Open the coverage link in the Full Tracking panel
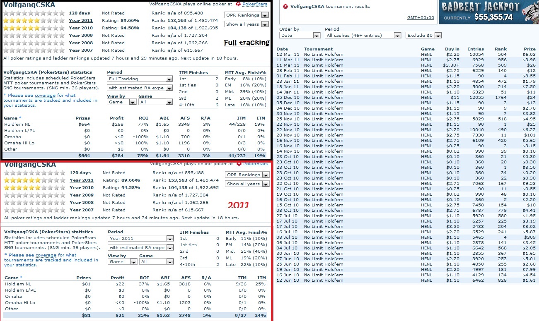The height and width of the screenshot is (321, 539). (45, 96)
